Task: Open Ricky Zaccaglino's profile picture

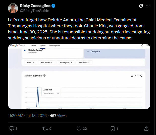Action: tap(13, 8)
